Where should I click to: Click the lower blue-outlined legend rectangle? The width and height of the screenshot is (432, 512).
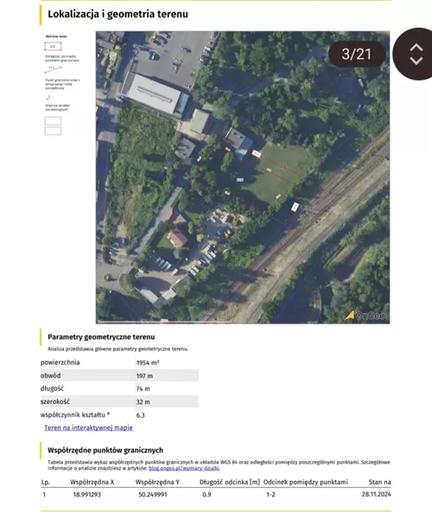[53, 131]
